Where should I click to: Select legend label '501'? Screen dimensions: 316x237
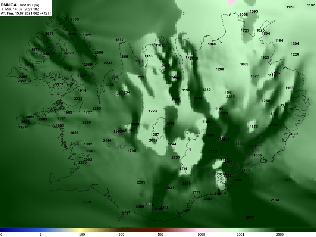161,234
